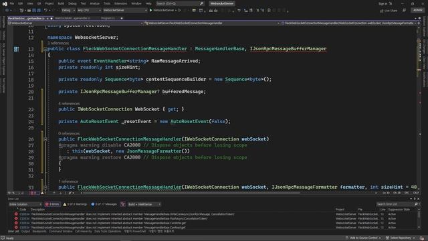The image size is (428, 241).
Task: Click the bookmark toolbar icon
Action: 269,11
